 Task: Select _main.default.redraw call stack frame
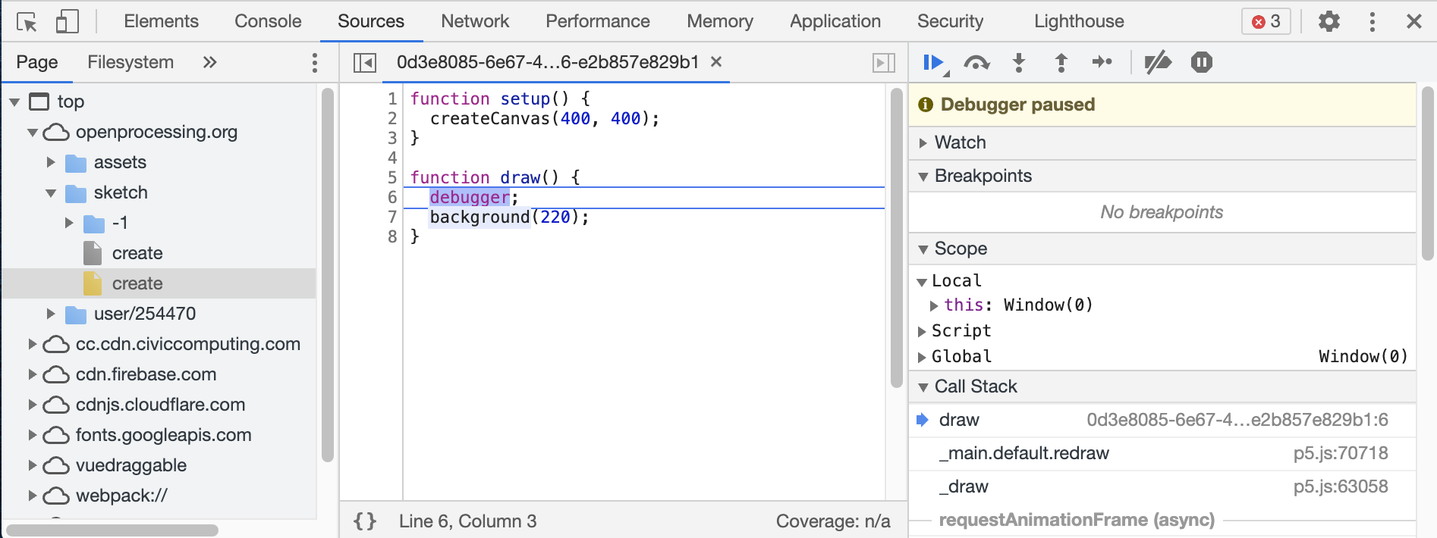coord(1024,453)
